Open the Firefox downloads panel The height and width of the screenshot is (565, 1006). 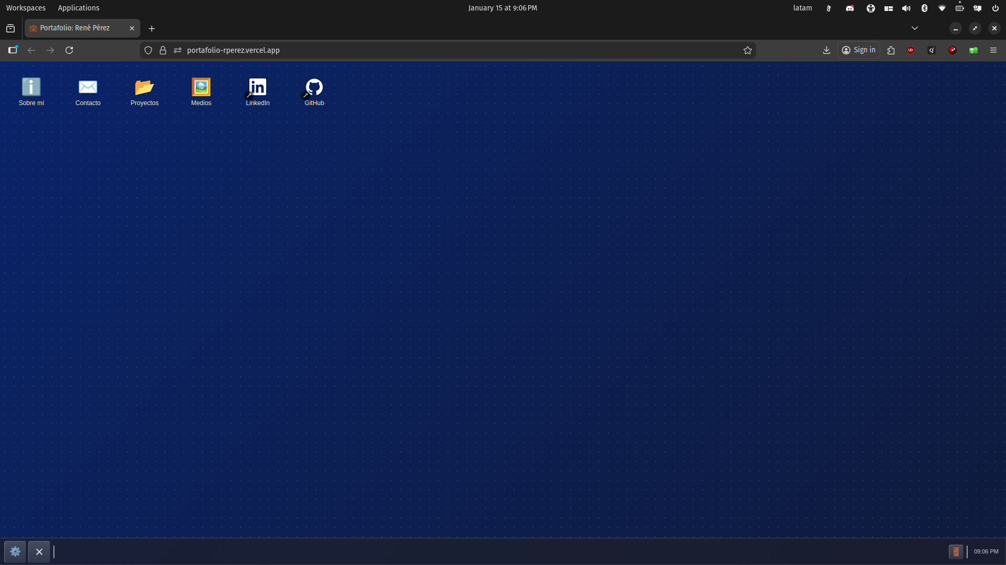point(826,50)
